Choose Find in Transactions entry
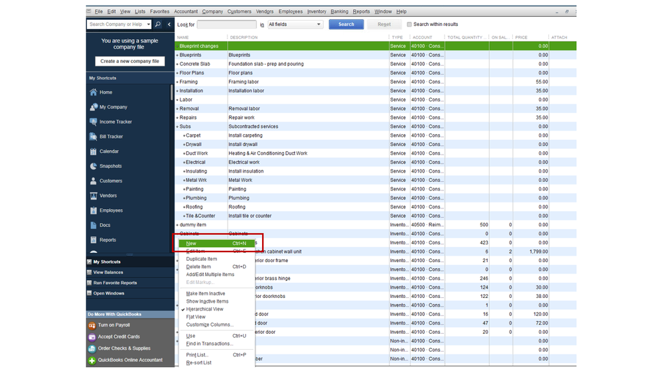The height and width of the screenshot is (373, 663). point(209,344)
